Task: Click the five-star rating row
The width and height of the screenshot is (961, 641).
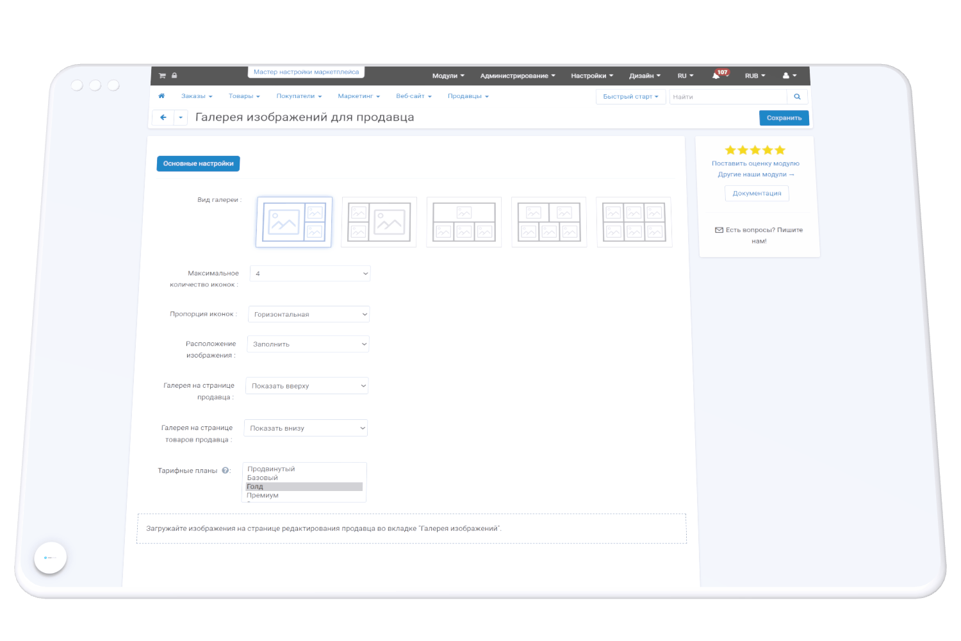Action: tap(755, 150)
